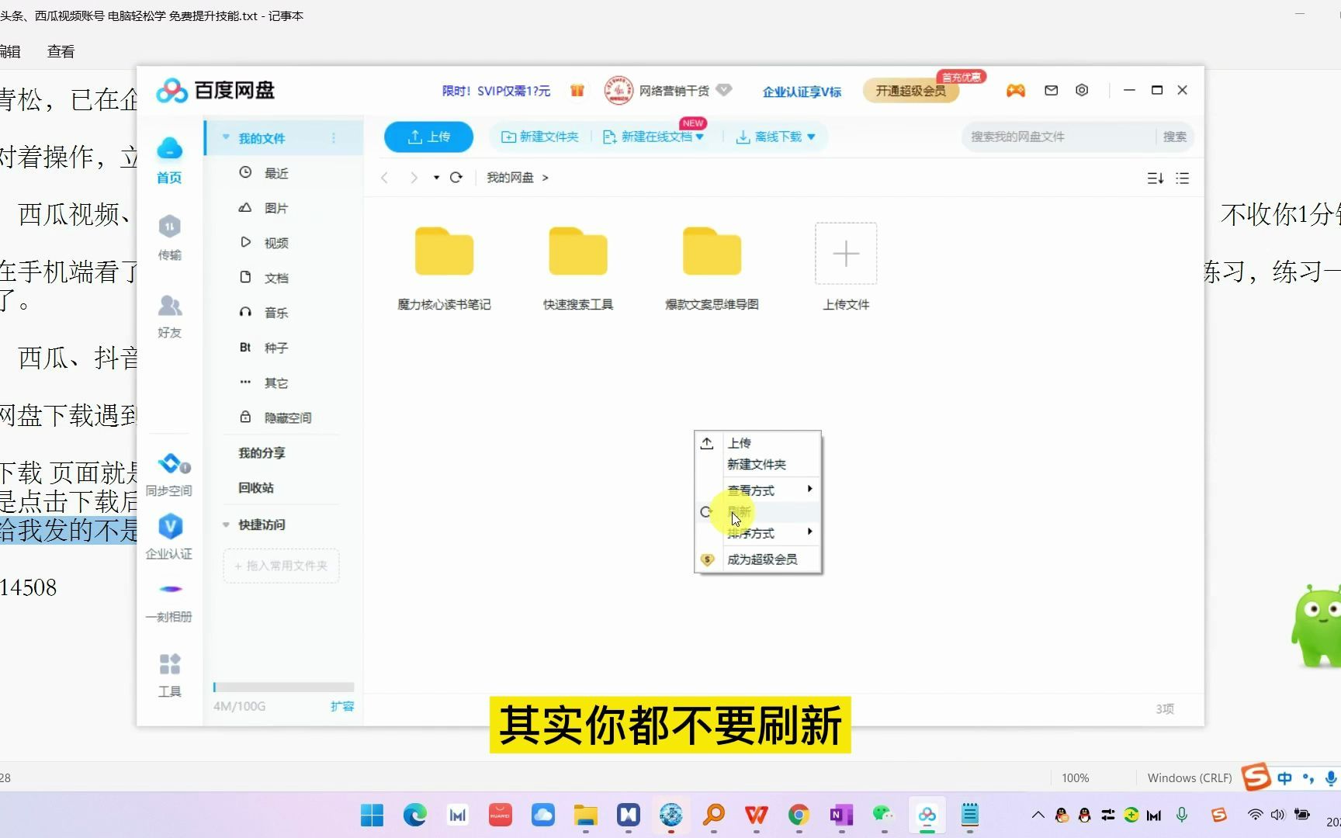1341x838 pixels.
Task: Collapse the 我的文件 tree
Action: click(x=226, y=137)
